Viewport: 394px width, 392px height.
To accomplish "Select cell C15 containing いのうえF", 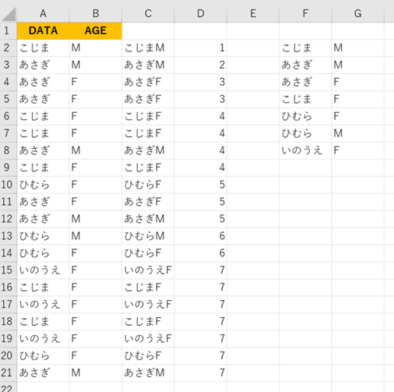I will (148, 270).
